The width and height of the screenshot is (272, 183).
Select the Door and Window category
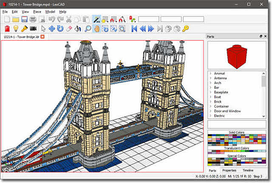[227, 111]
